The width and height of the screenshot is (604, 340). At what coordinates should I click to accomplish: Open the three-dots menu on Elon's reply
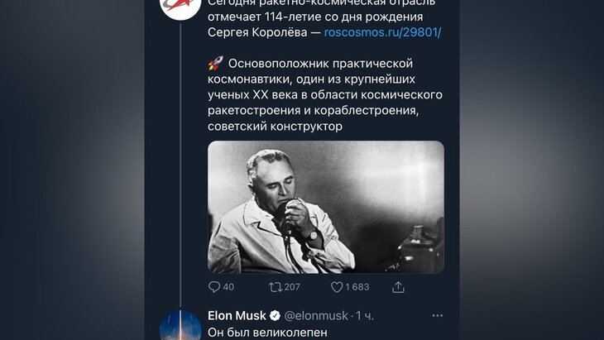pyautogui.click(x=437, y=315)
